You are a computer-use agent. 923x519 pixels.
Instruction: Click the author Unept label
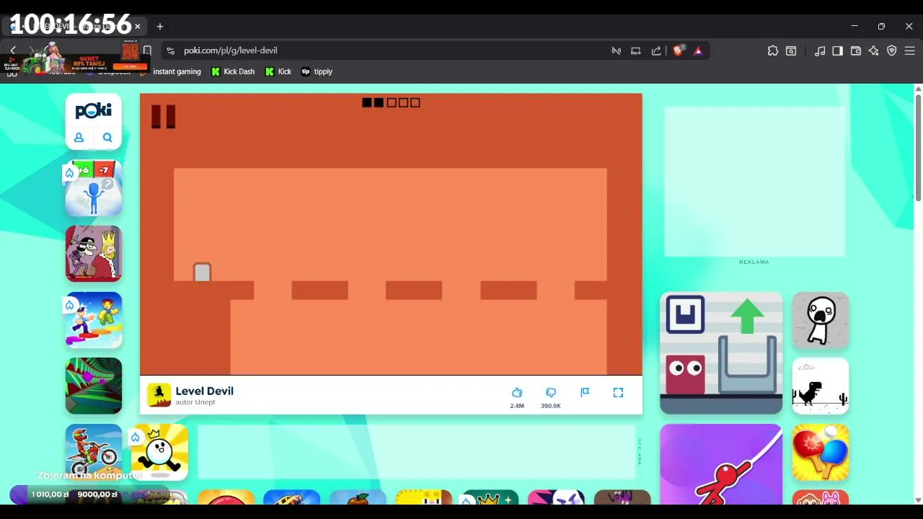click(x=195, y=402)
